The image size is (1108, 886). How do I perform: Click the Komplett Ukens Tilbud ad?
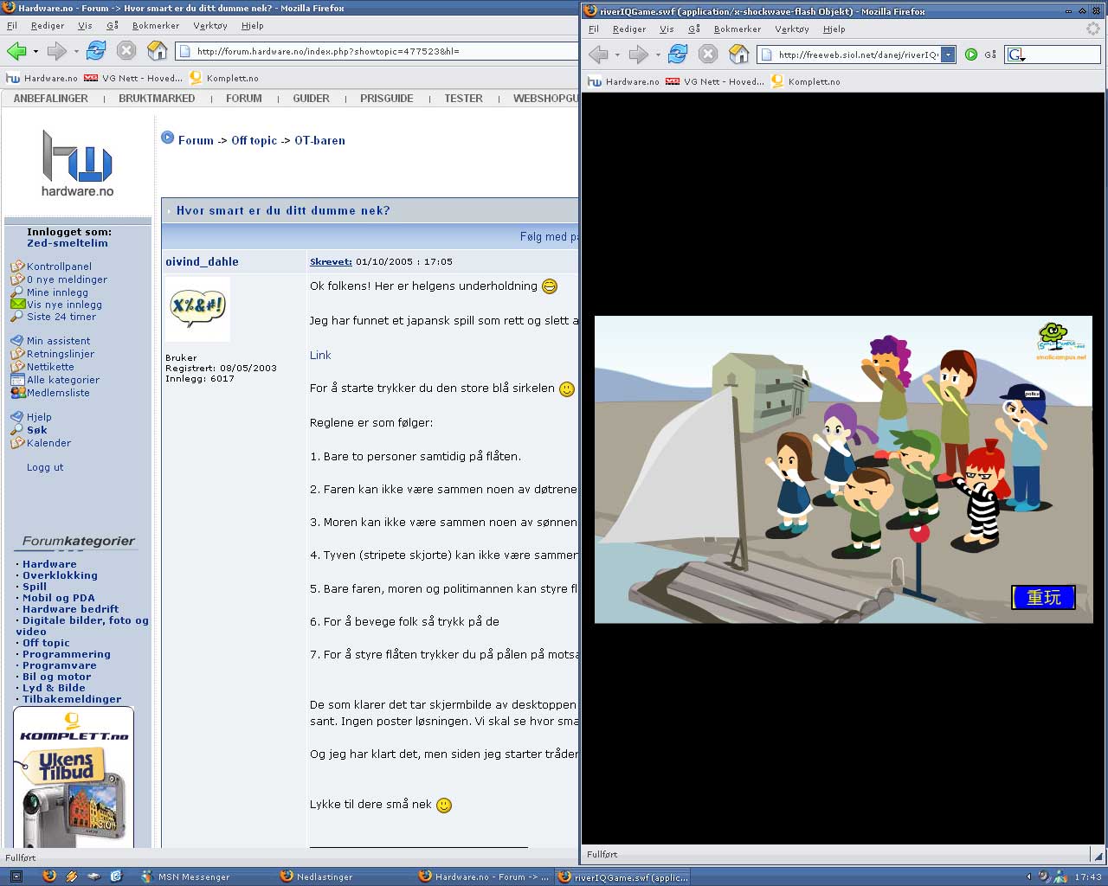(x=74, y=777)
